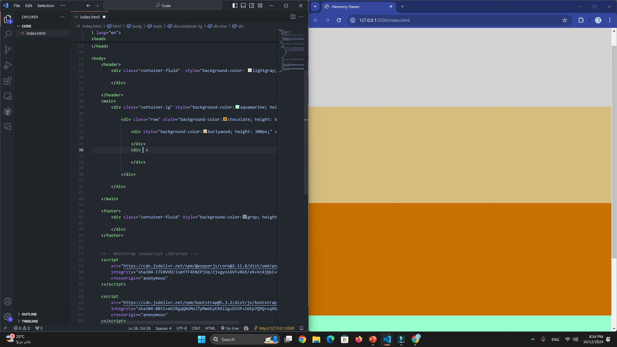This screenshot has width=617, height=347.
Task: Click the CRLF line ending indicator
Action: click(196, 328)
